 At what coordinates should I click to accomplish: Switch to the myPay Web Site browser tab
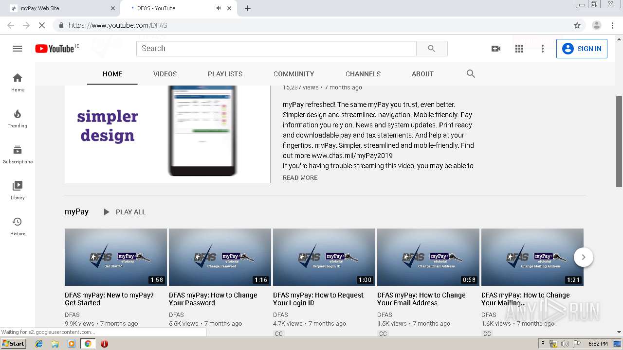[x=60, y=8]
